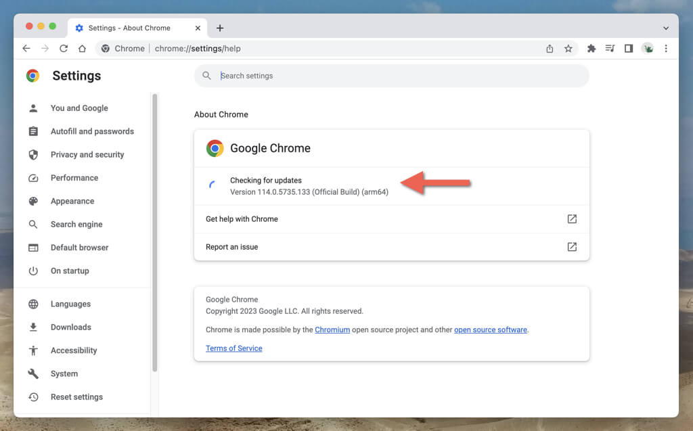693x431 pixels.
Task: Click the Share page icon
Action: coord(550,49)
